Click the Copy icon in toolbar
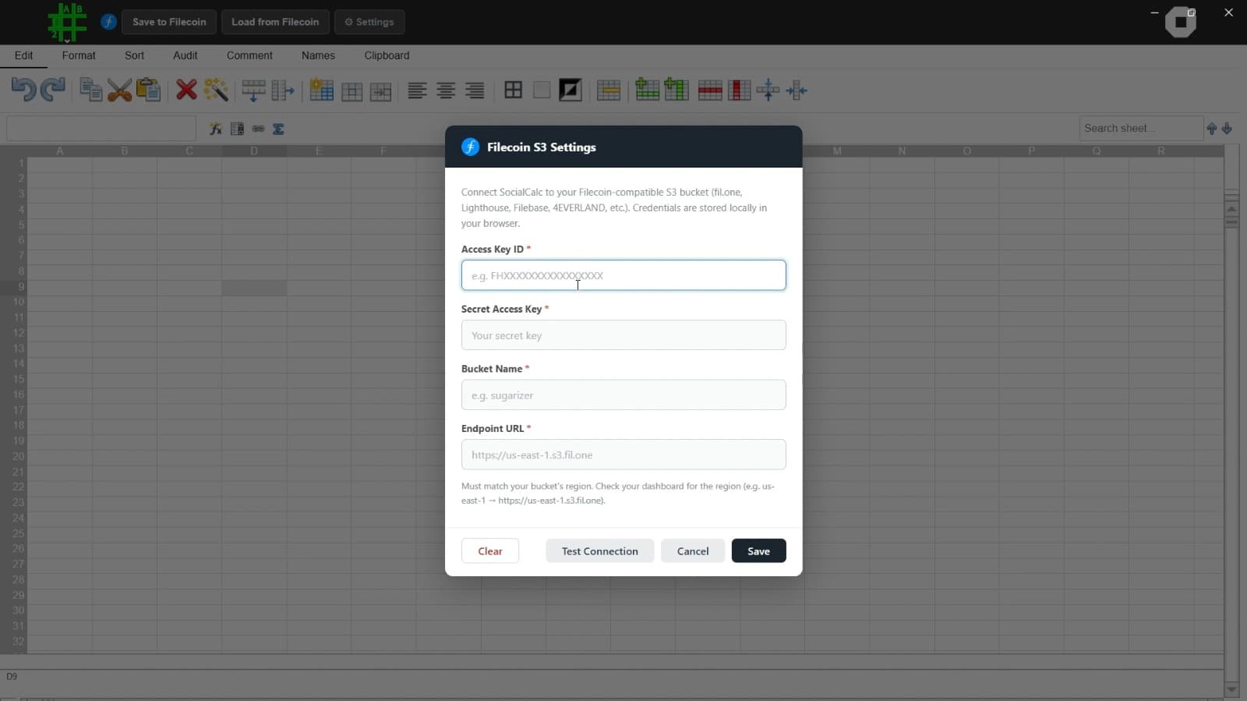Screen dimensions: 1247x701 click(90, 90)
